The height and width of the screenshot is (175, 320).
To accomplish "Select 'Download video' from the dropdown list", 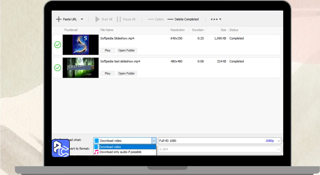I will coord(110,147).
